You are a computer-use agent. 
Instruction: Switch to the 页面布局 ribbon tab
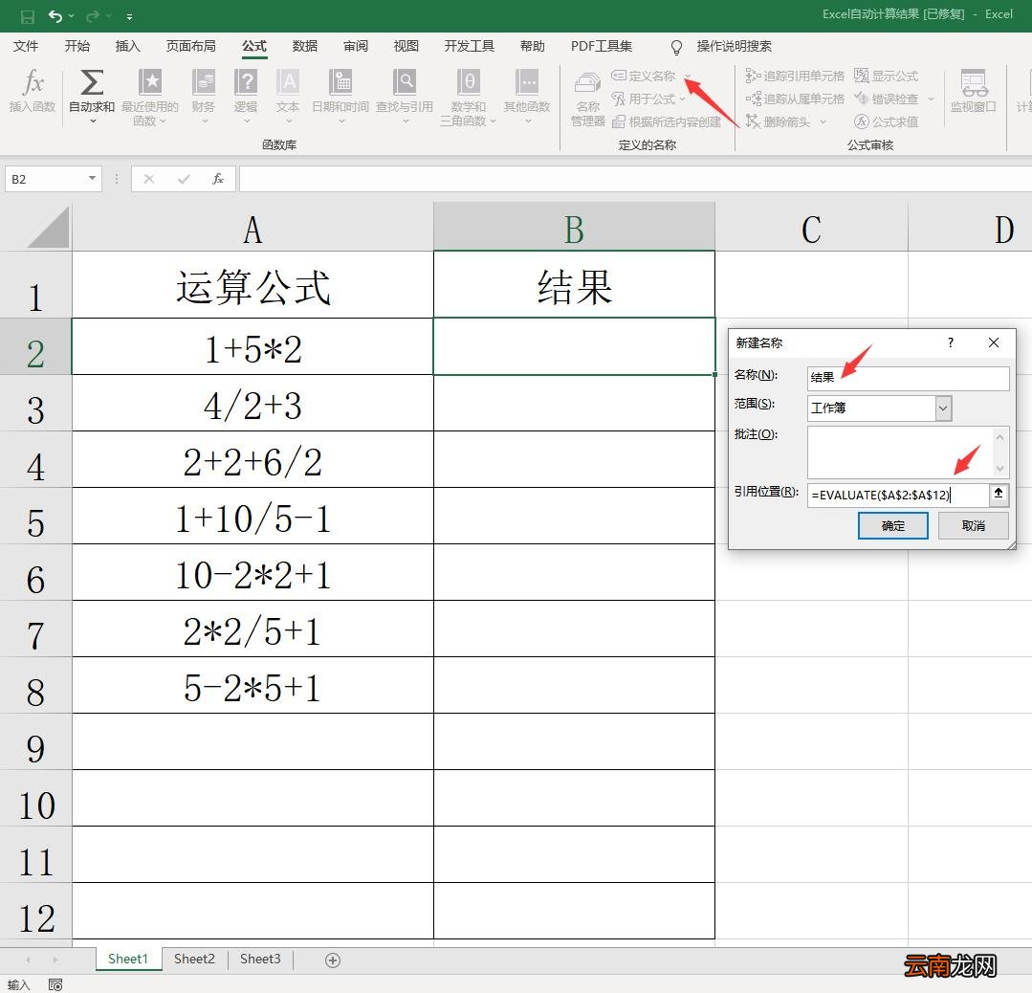click(191, 46)
